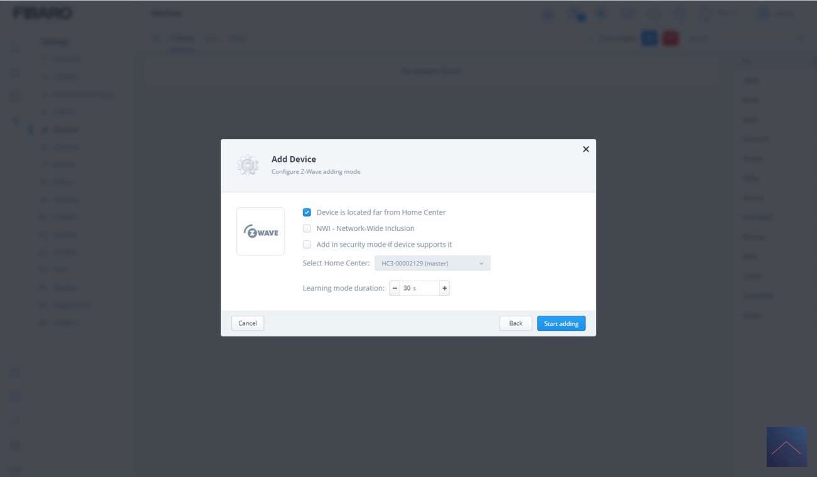The image size is (817, 477).
Task: Click the Cancel button
Action: click(x=248, y=323)
